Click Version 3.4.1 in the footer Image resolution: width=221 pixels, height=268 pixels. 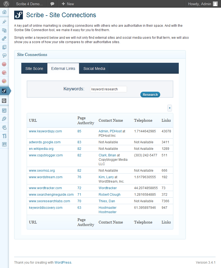click(x=206, y=262)
